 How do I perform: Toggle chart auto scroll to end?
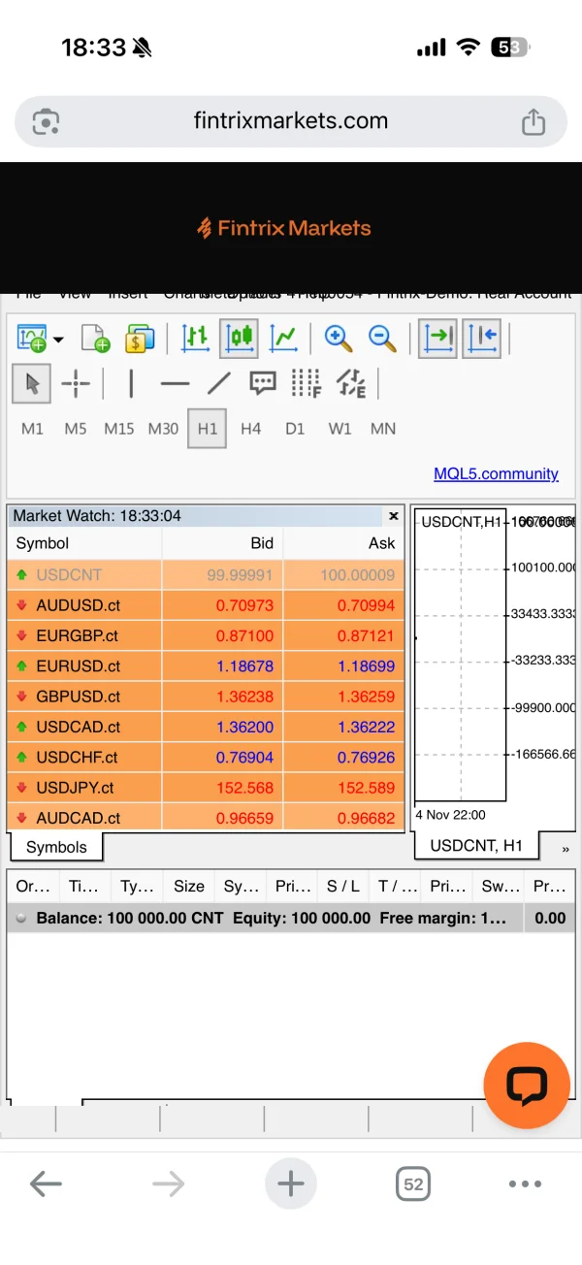437,338
